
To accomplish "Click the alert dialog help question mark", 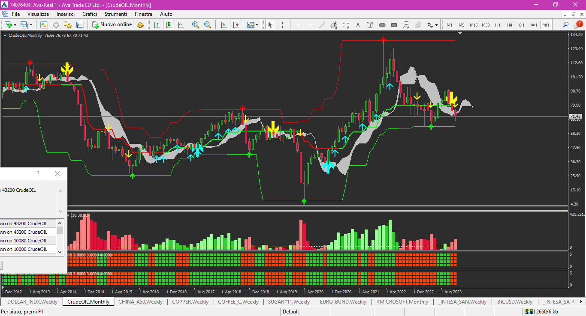I will coord(38,173).
